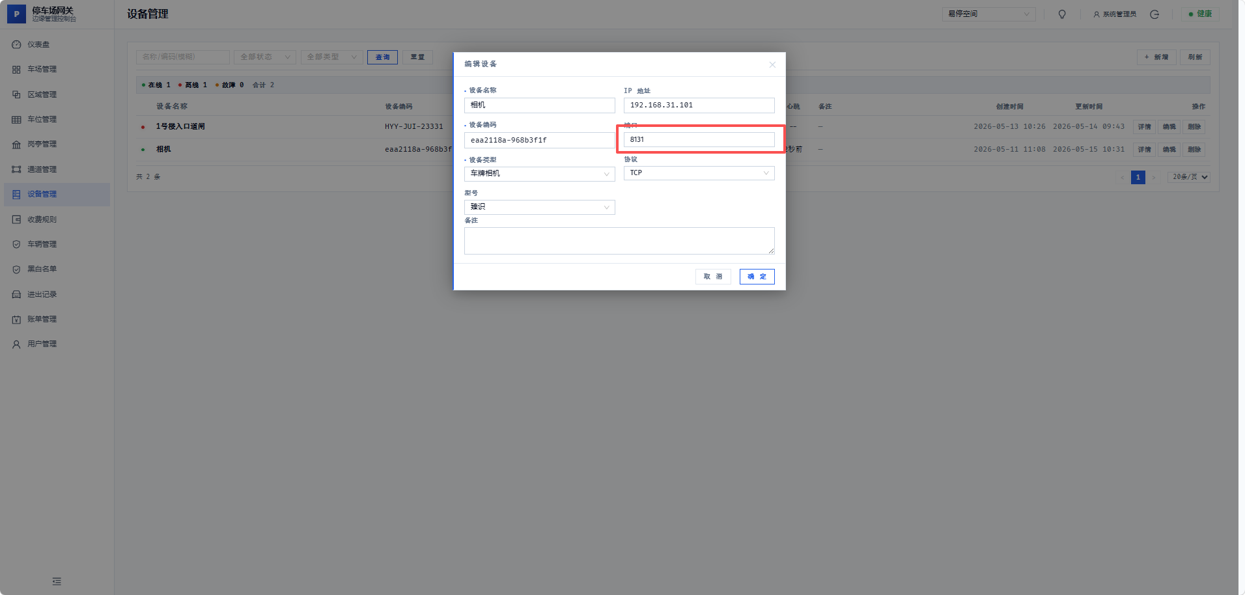This screenshot has height=595, width=1245.
Task: Click the 收费规则 wallet icon
Action: 16,219
